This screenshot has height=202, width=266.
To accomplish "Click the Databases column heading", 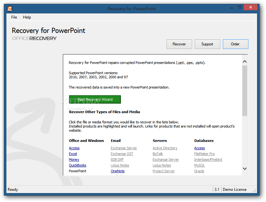I will (x=204, y=141).
